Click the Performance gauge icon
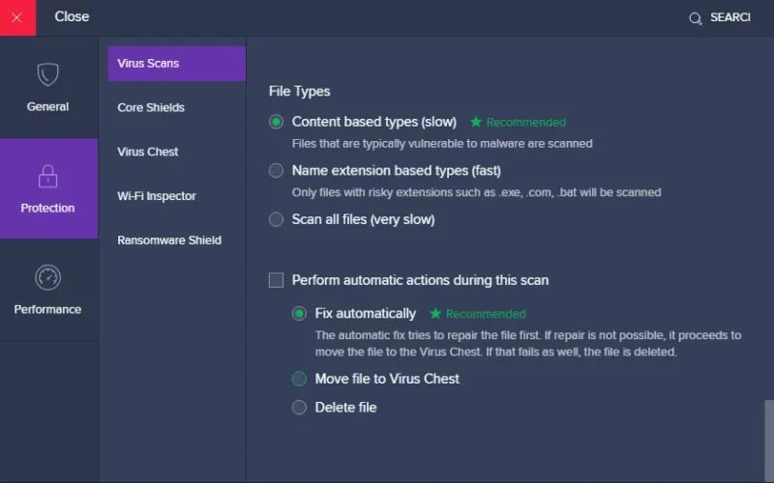The width and height of the screenshot is (774, 483). [47, 277]
